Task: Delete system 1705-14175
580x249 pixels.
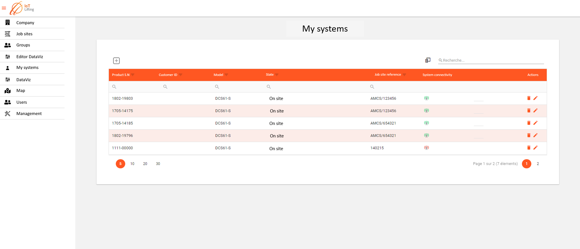Action: coord(529,111)
